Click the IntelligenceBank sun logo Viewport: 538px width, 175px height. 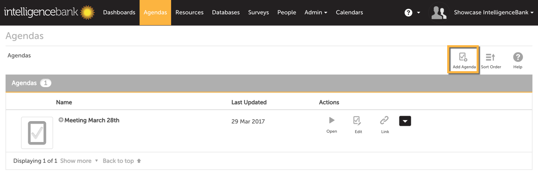click(x=87, y=13)
